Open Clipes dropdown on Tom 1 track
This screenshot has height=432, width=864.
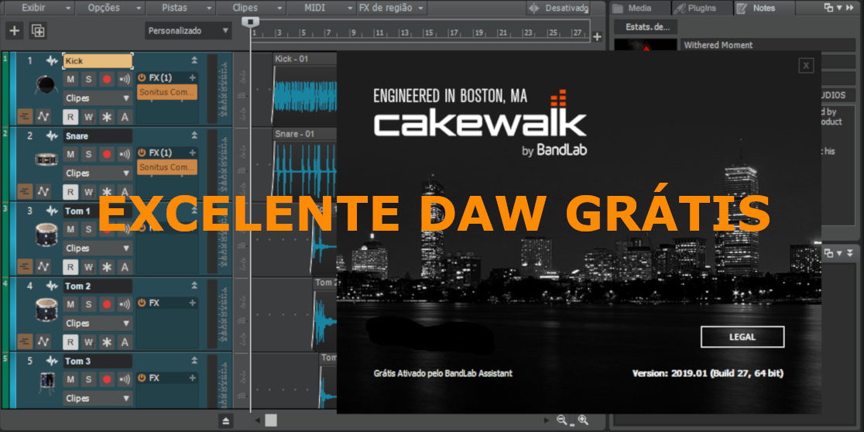point(98,248)
